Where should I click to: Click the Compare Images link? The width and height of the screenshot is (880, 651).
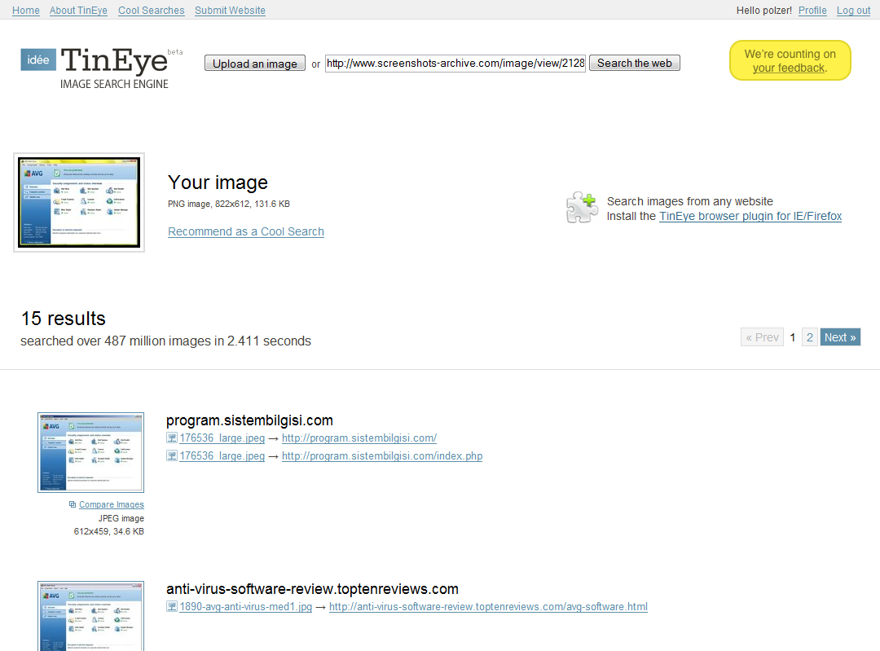[111, 504]
